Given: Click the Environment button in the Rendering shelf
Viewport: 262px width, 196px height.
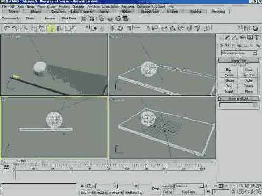Looking at the screenshot, I should [x=11, y=18].
